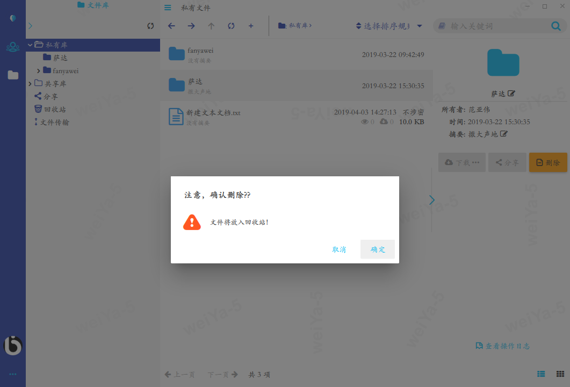
Task: Click the orange 删除 button
Action: (548, 162)
